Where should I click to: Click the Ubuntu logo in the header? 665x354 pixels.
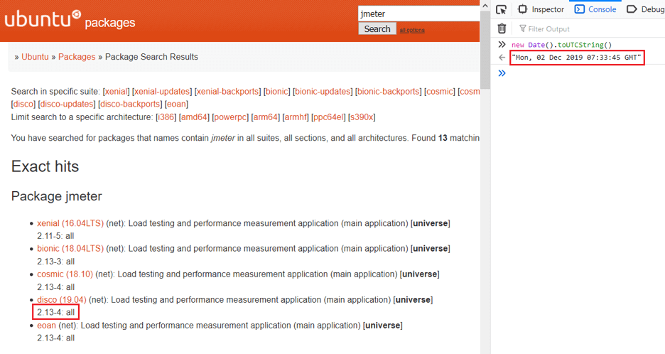coord(43,18)
